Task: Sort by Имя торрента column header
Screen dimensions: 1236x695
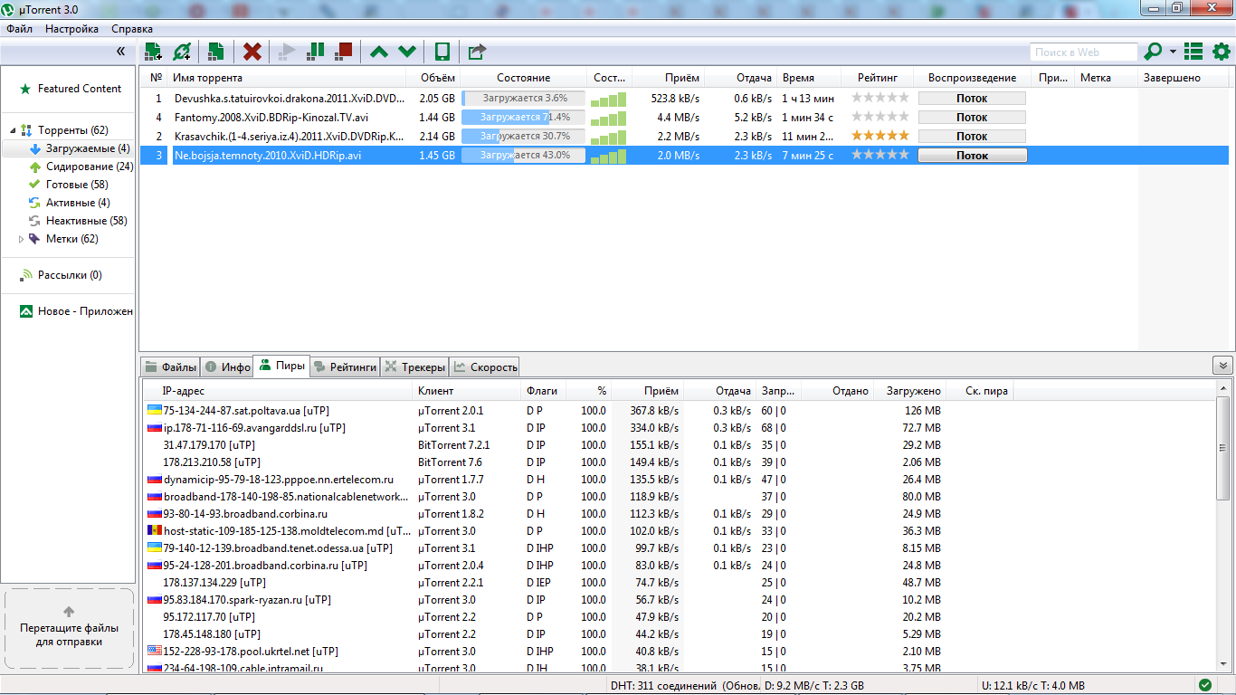Action: tap(289, 78)
